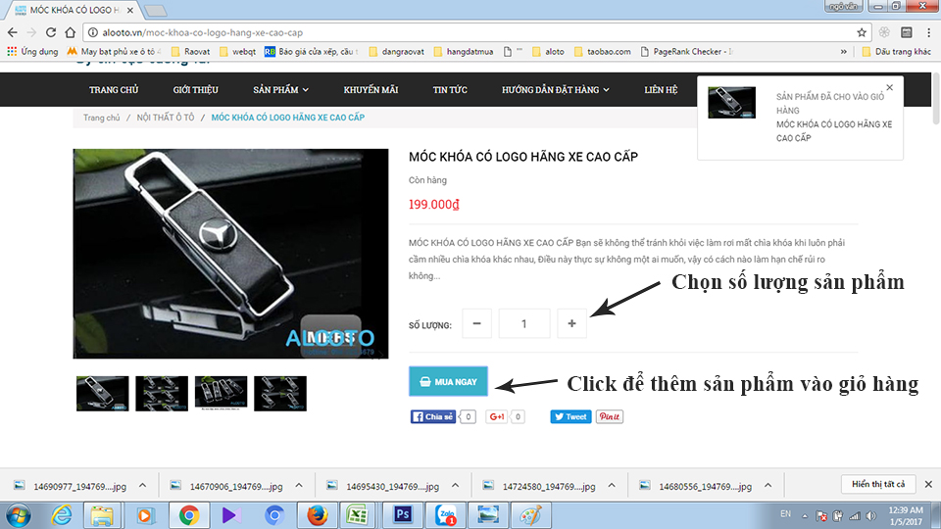Open the hangdatmua bookmark folder
The height and width of the screenshot is (529, 941).
tap(464, 52)
